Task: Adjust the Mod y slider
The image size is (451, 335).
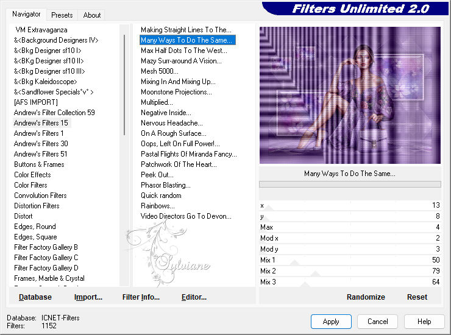Action: click(350, 249)
